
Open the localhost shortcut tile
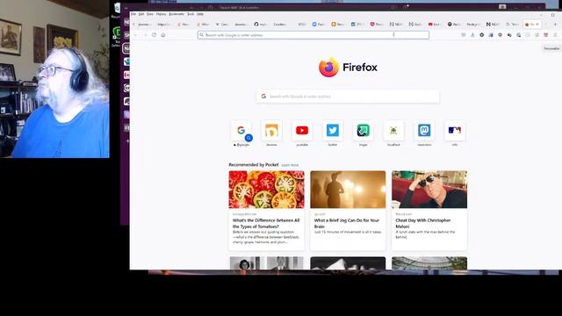pyautogui.click(x=393, y=131)
